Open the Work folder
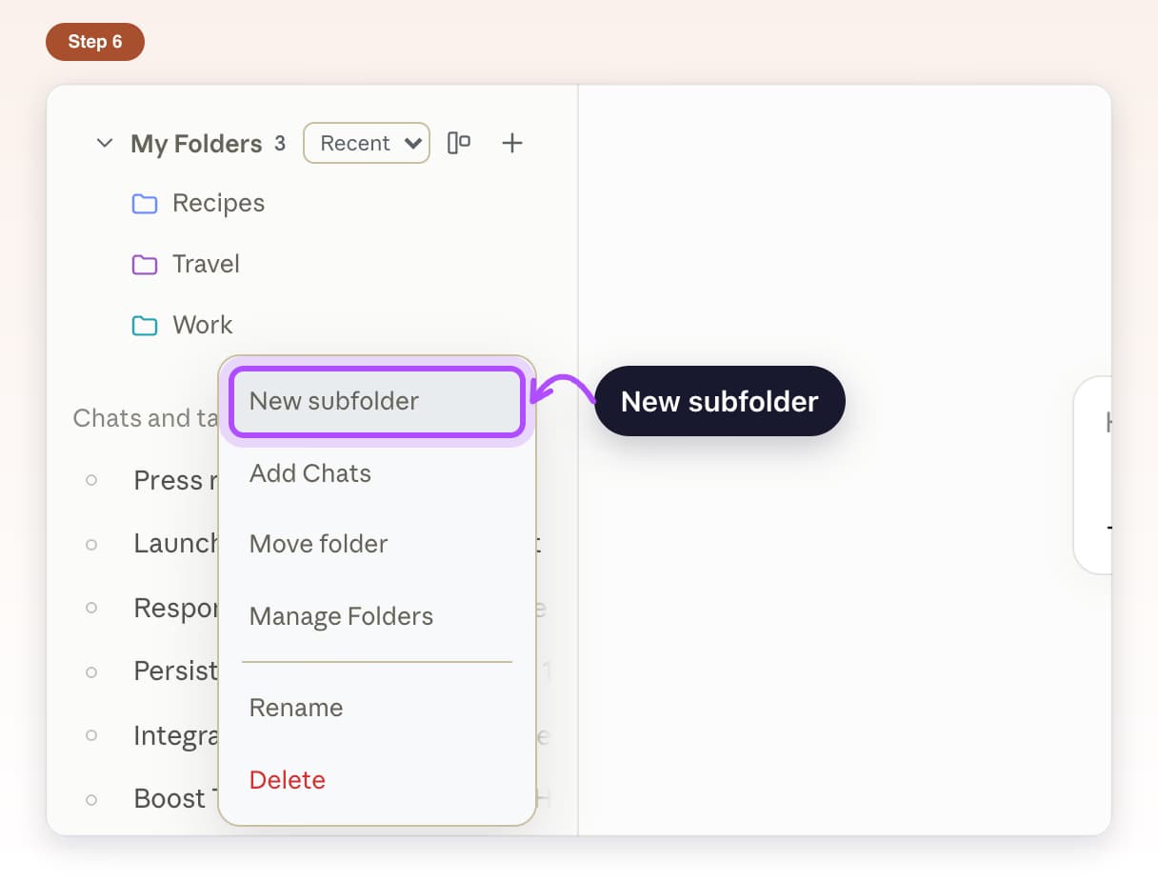Screen dimensions: 1158x882 click(x=202, y=325)
